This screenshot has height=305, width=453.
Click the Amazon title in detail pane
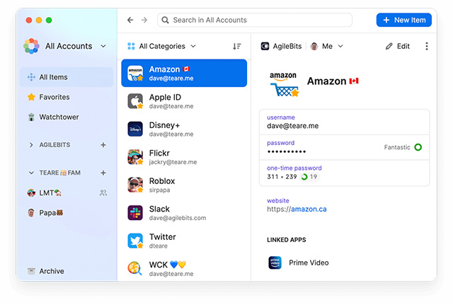click(x=333, y=81)
